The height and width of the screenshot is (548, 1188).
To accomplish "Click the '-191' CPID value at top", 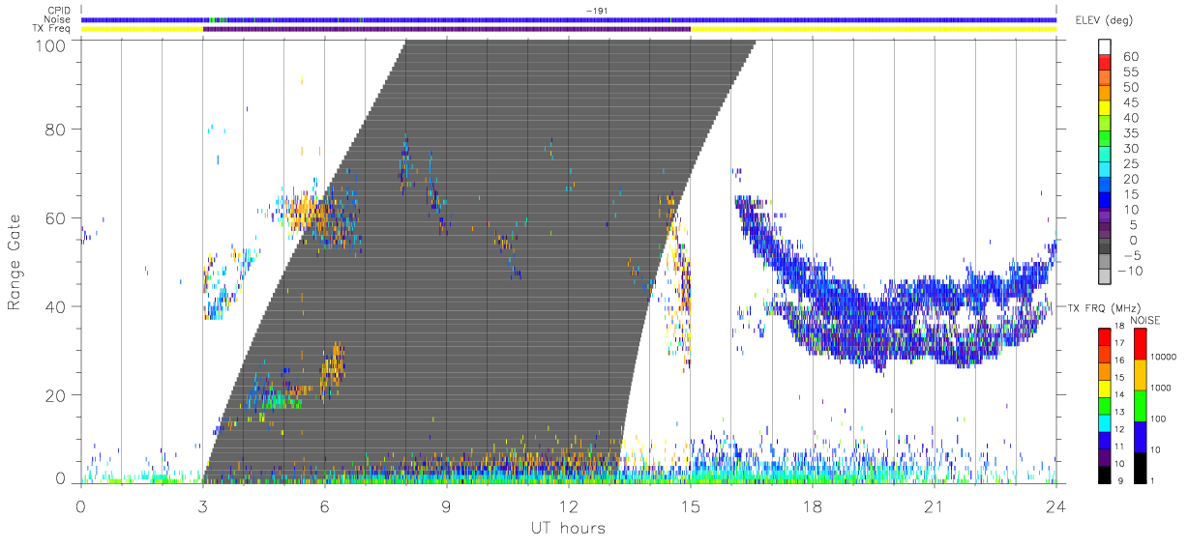I will click(595, 11).
